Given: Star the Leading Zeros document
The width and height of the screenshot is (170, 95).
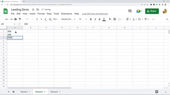Looking at the screenshot, I should pos(33,9).
